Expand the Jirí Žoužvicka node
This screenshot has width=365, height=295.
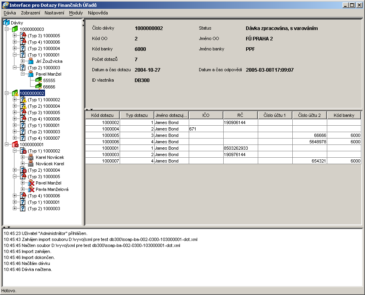click(22, 61)
